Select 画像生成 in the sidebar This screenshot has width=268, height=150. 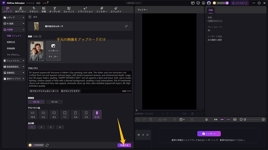click(x=11, y=42)
